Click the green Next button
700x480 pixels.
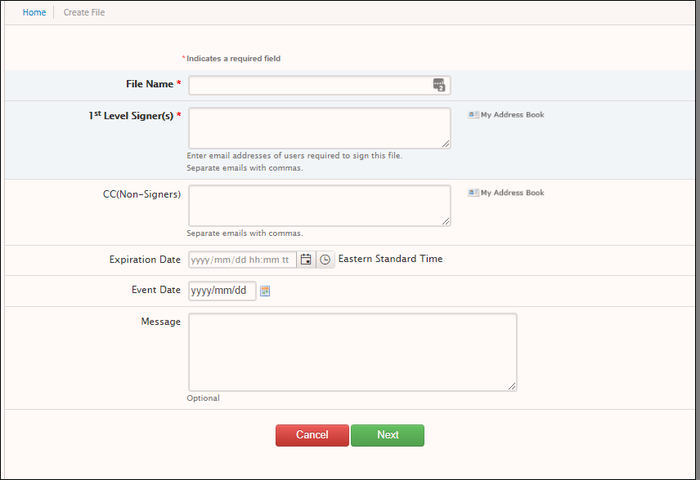(388, 435)
